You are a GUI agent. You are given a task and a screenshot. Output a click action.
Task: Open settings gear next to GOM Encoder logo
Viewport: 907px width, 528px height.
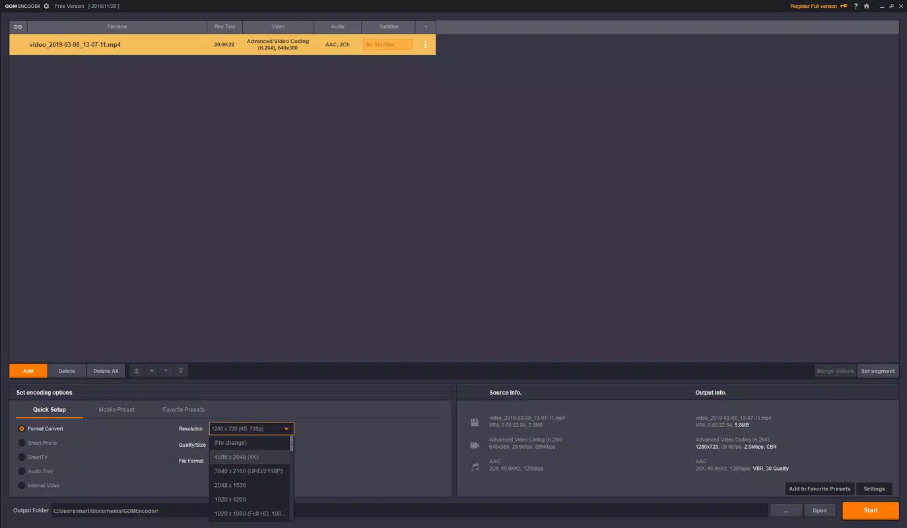(x=46, y=6)
